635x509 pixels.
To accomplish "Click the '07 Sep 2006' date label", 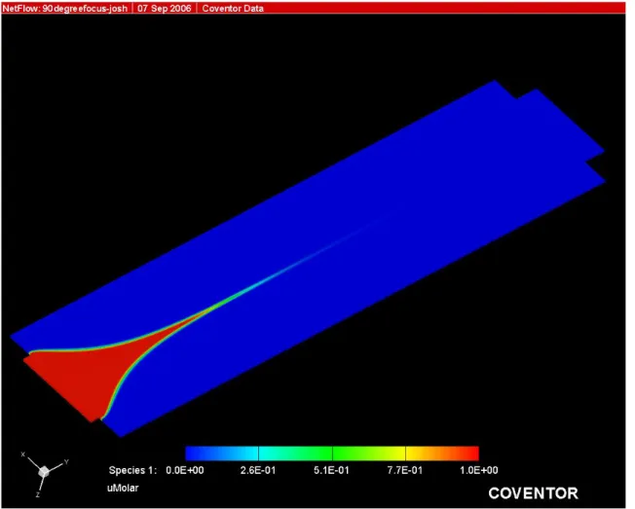I will (x=164, y=8).
